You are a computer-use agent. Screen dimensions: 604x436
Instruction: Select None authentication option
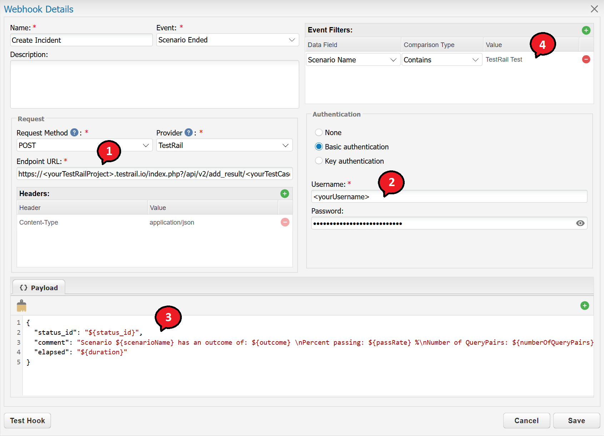319,133
